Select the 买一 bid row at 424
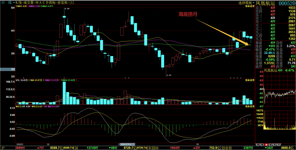Image resolution: width=296 pixels, height=150 pixels. (275, 25)
